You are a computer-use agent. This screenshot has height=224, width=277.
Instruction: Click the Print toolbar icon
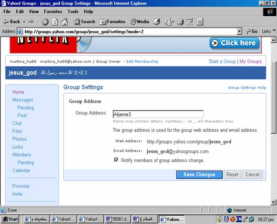point(180,22)
